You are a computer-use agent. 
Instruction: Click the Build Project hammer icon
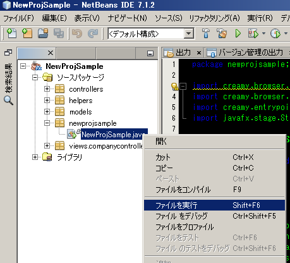pyautogui.click(x=206, y=34)
